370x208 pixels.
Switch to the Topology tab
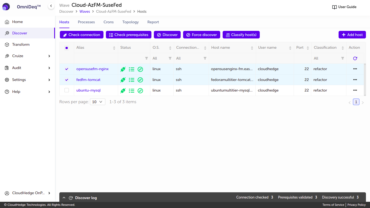pos(130,22)
